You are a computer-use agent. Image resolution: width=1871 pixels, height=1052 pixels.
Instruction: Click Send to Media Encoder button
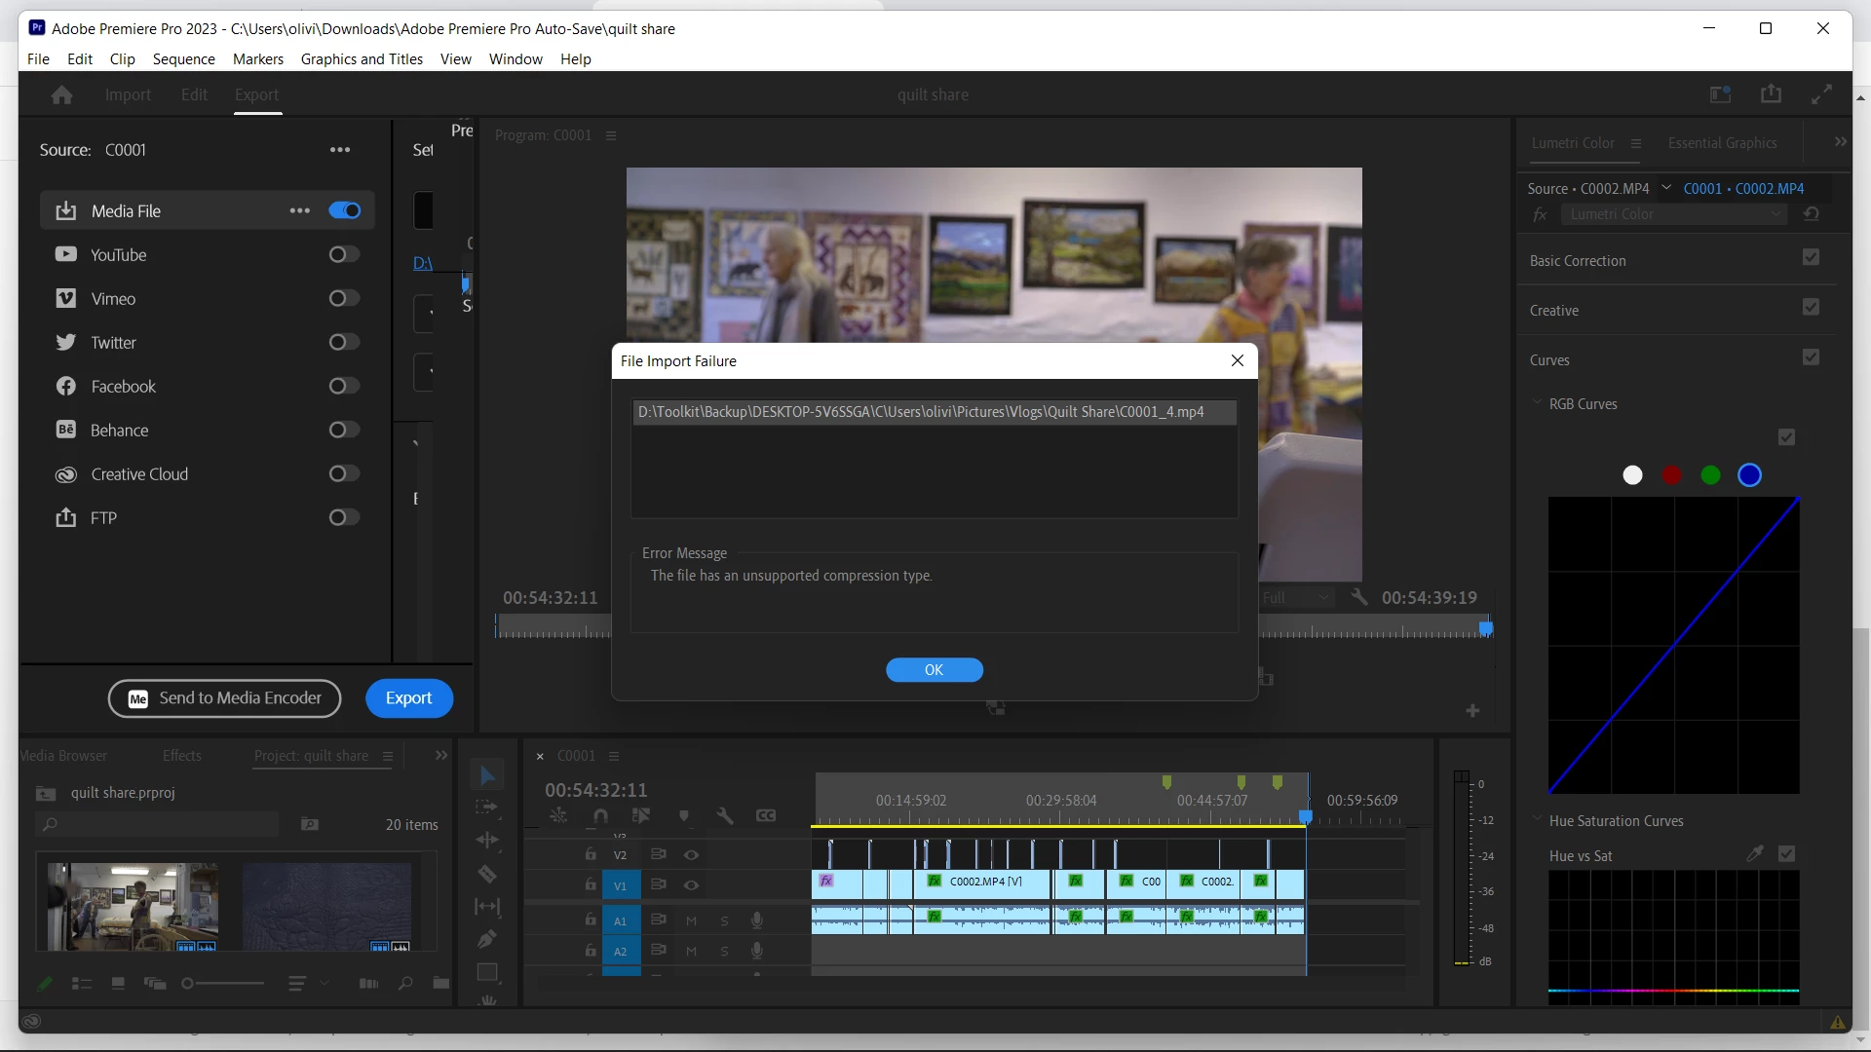pos(224,698)
